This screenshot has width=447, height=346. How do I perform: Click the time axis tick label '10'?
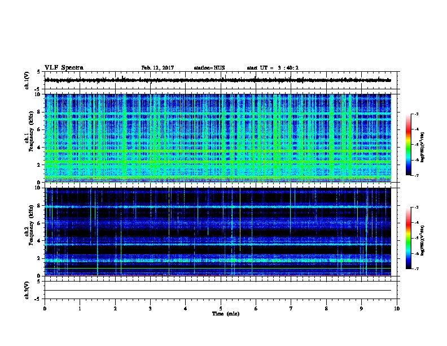[397, 309]
